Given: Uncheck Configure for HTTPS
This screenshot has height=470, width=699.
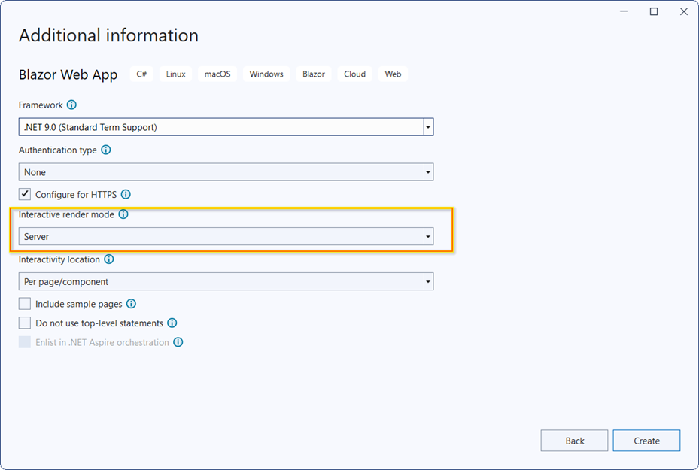Looking at the screenshot, I should (x=25, y=193).
